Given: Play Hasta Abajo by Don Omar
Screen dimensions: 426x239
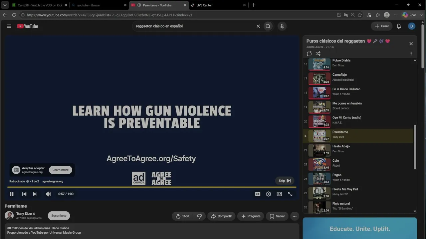Looking at the screenshot, I should coord(358,150).
